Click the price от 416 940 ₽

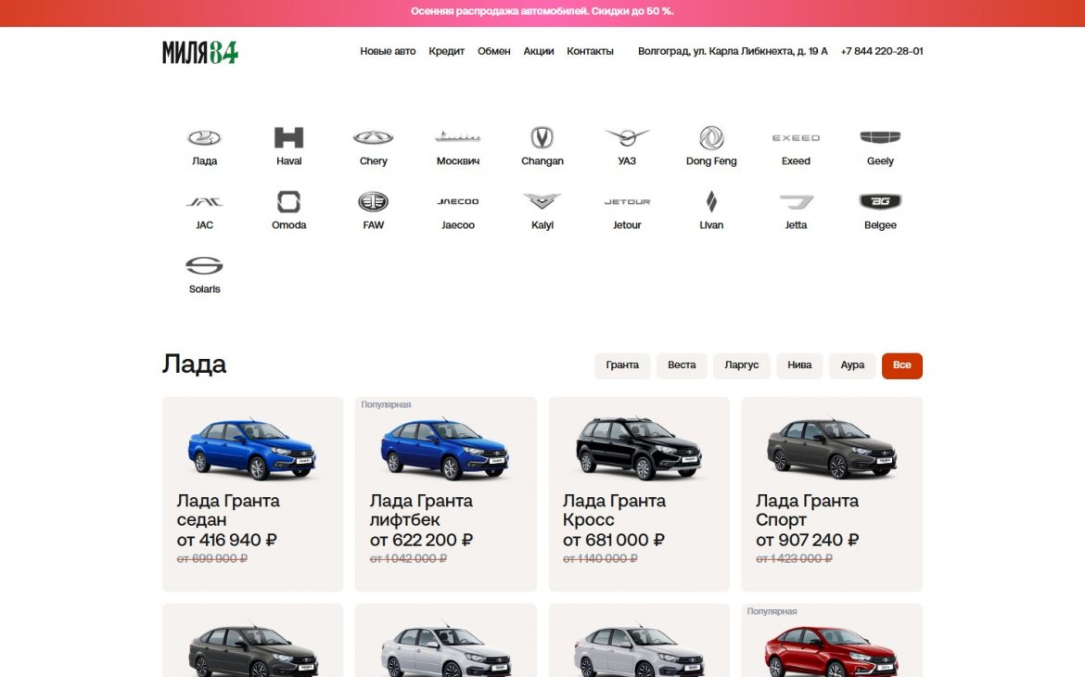[227, 540]
